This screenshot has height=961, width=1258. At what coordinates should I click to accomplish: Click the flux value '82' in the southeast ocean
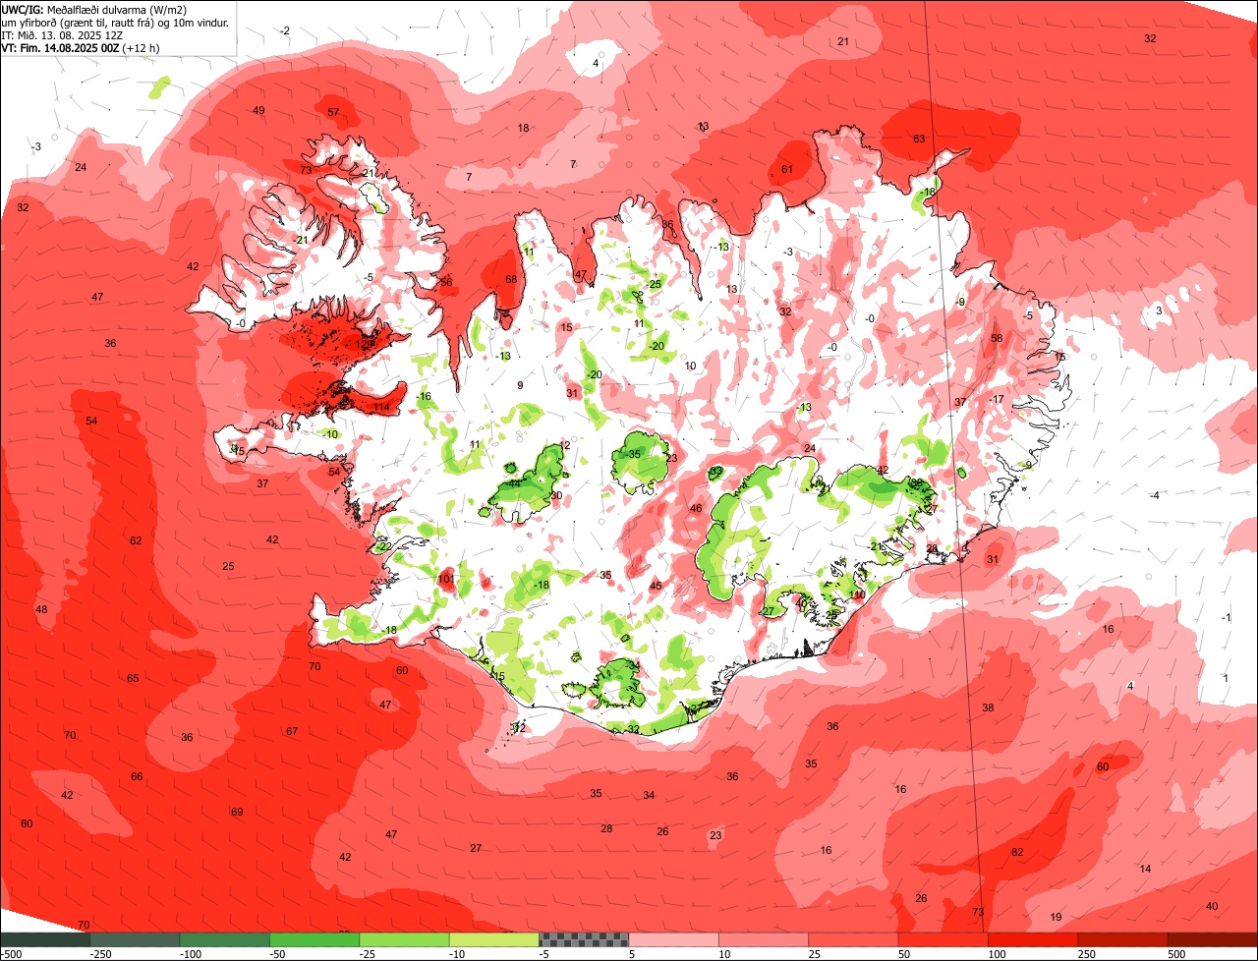pyautogui.click(x=1017, y=852)
